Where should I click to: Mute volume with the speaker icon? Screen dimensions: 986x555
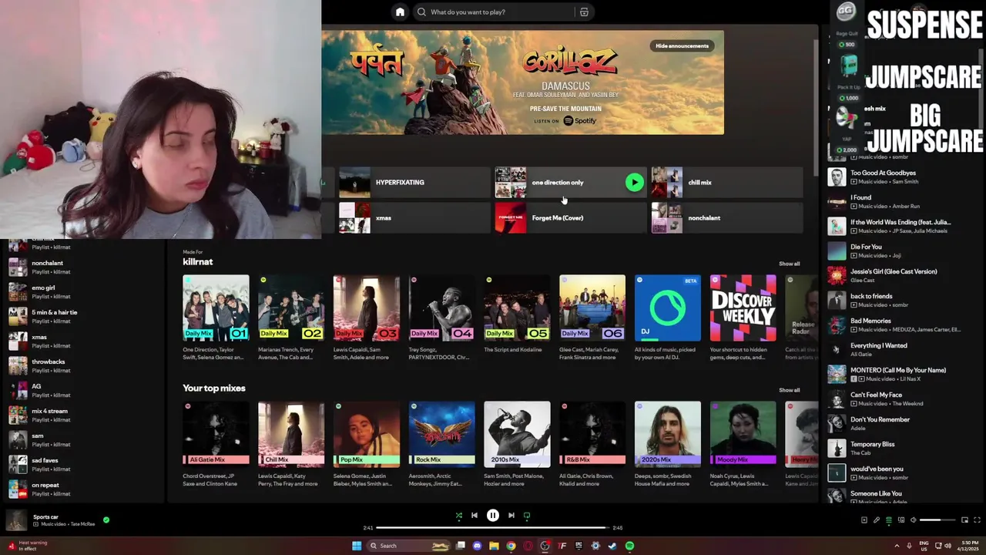914,520
